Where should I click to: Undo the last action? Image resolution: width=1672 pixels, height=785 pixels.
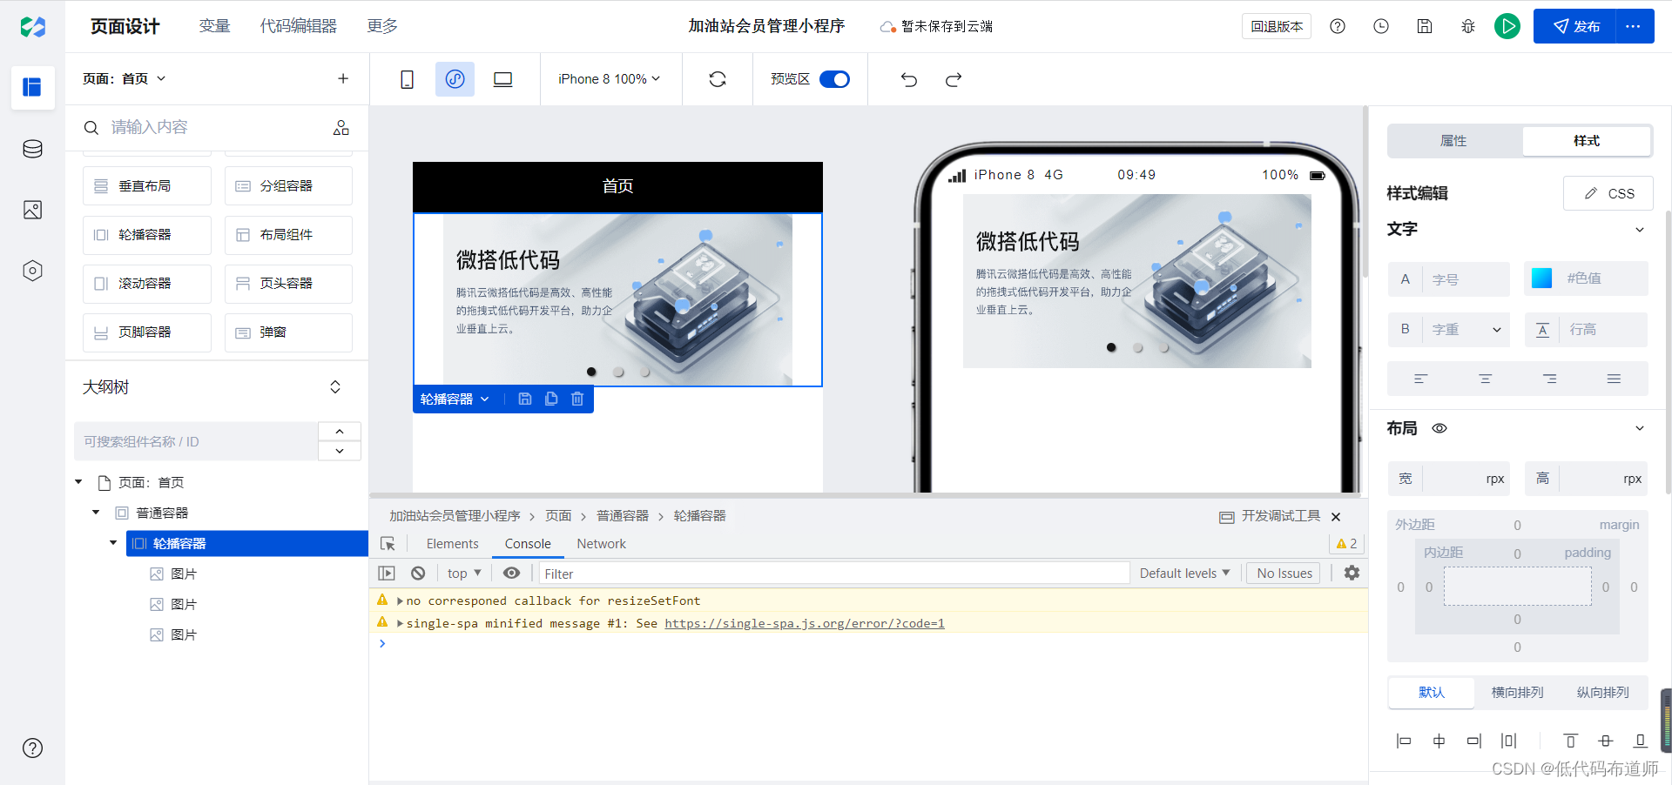[x=908, y=79]
